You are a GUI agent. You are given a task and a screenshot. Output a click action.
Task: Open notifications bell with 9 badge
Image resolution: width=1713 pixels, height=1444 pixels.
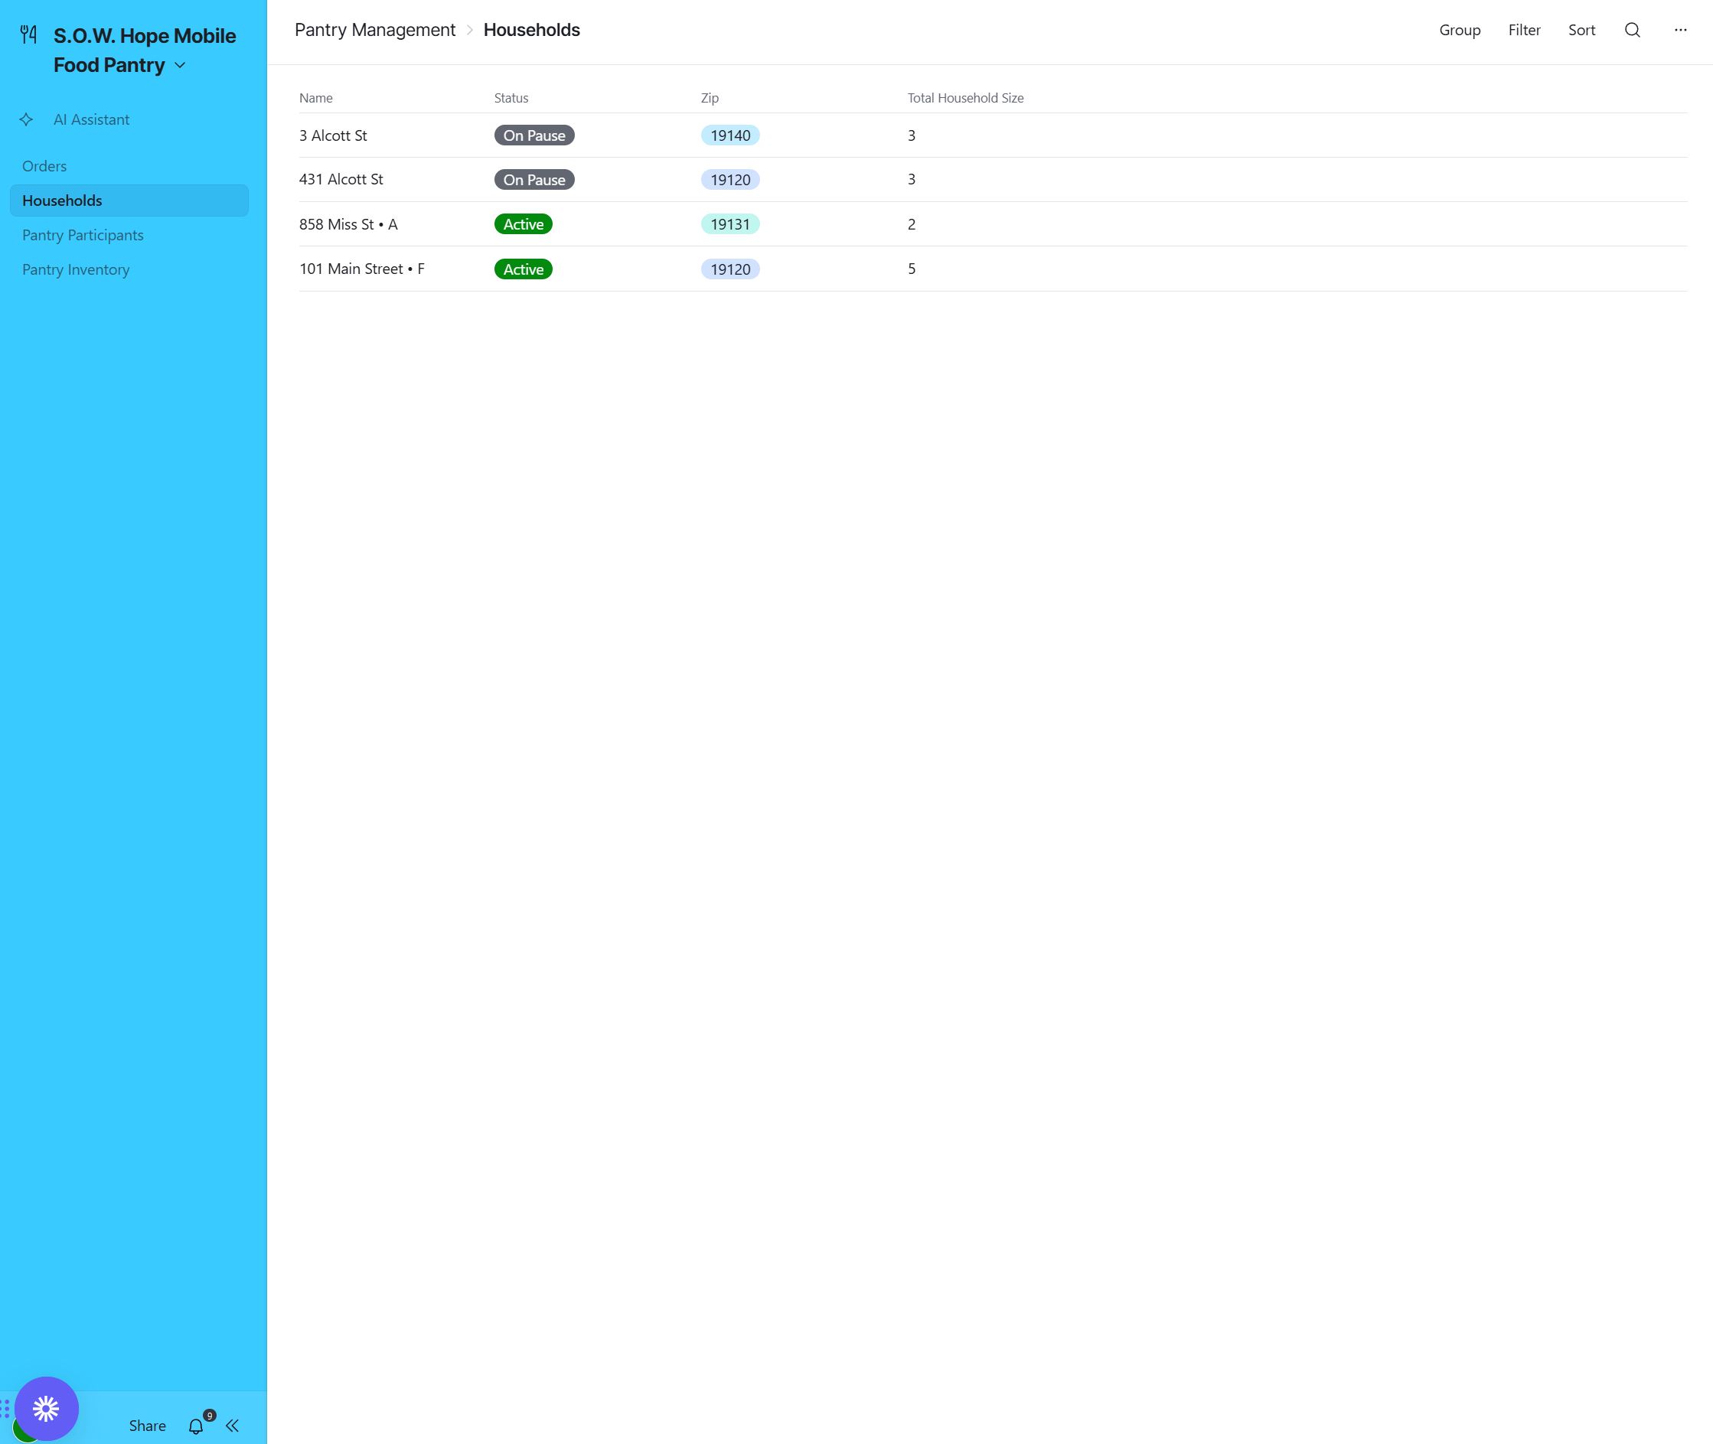click(x=197, y=1426)
